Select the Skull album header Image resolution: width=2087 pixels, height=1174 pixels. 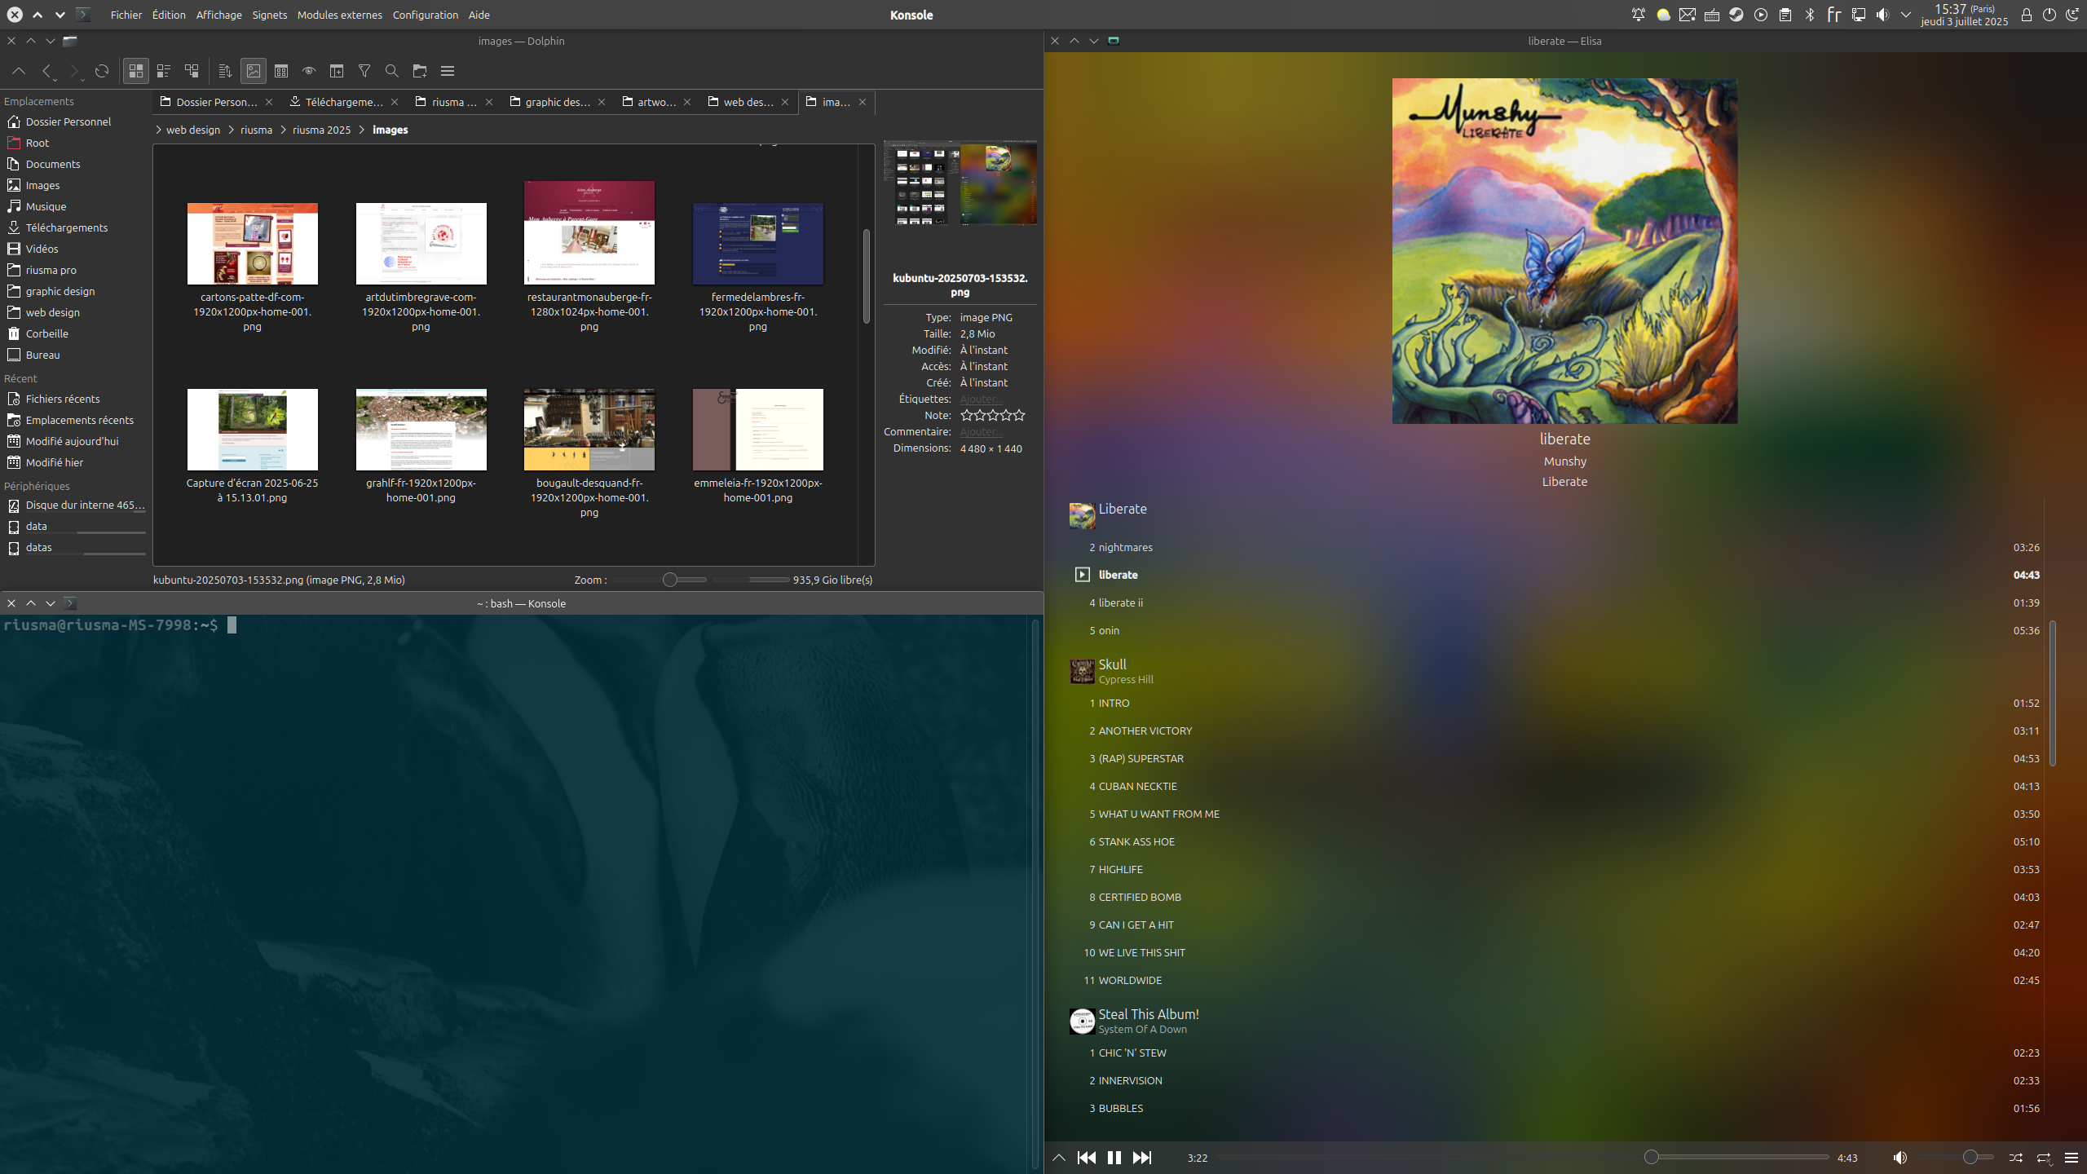click(x=1555, y=671)
